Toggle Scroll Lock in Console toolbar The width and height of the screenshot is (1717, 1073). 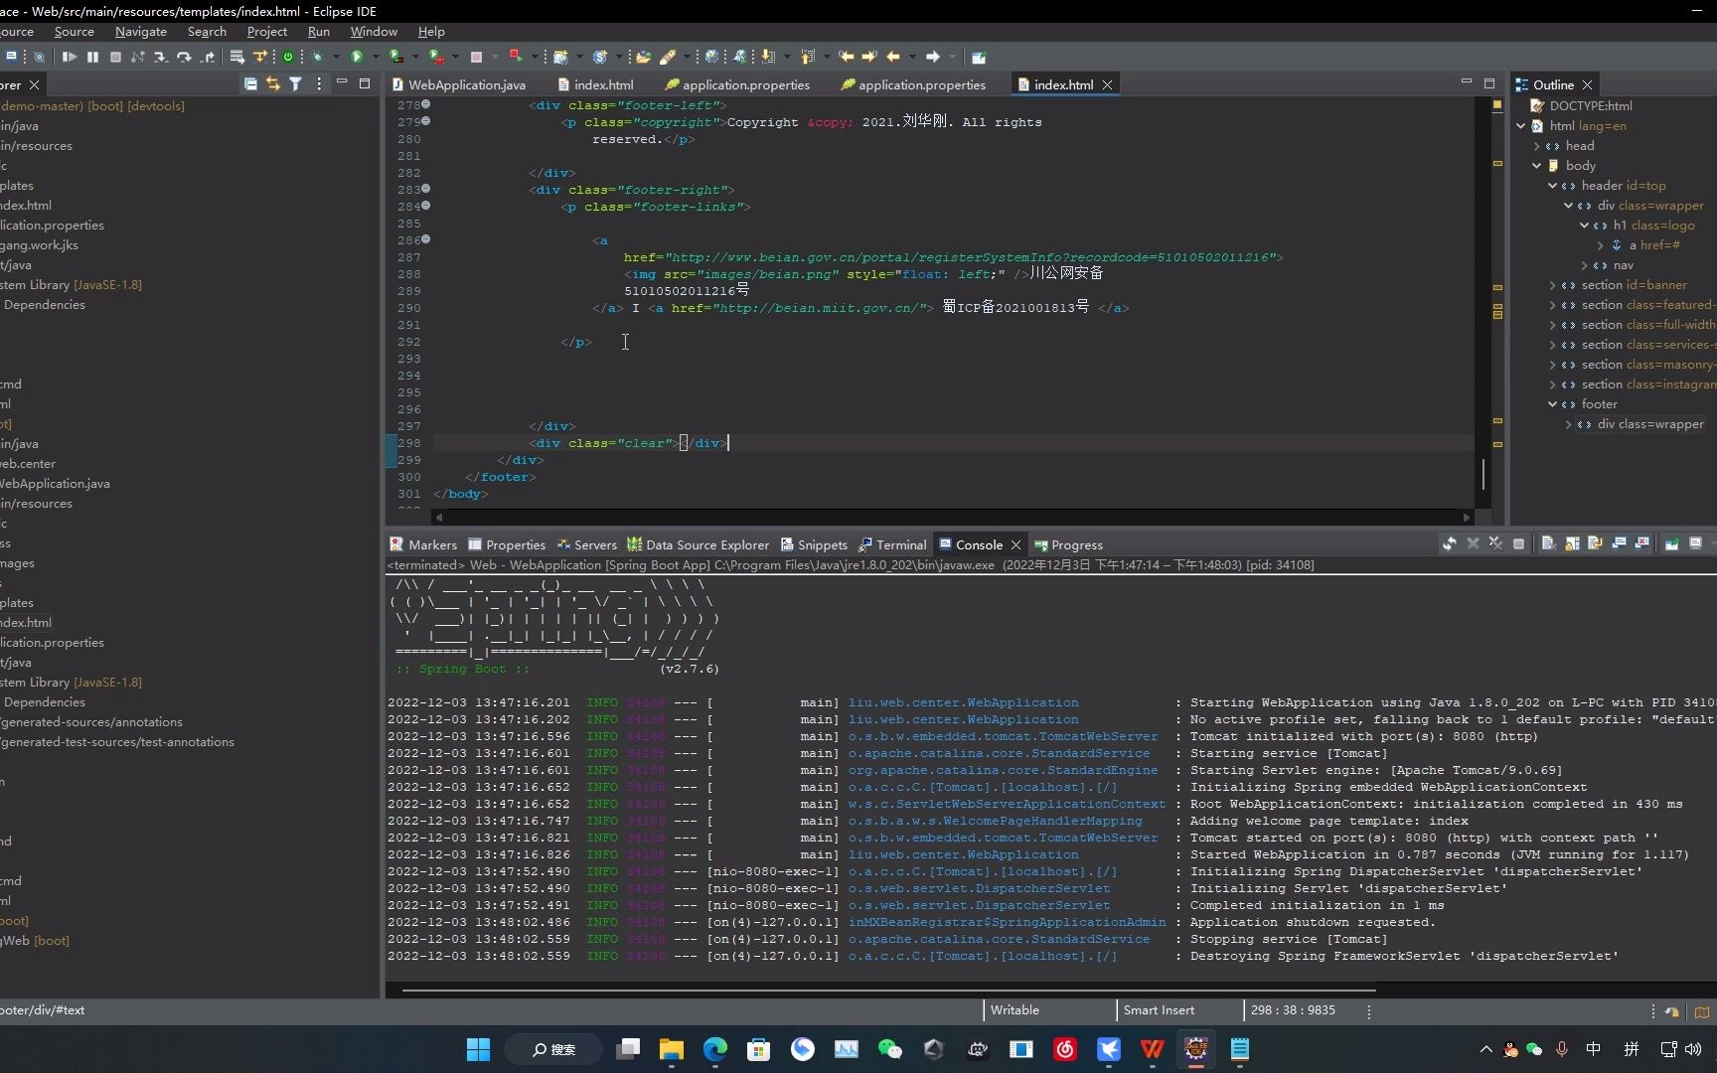(x=1572, y=543)
